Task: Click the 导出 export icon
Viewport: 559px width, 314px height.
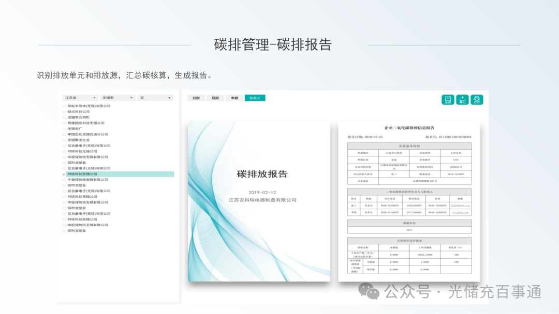Action: [x=462, y=100]
